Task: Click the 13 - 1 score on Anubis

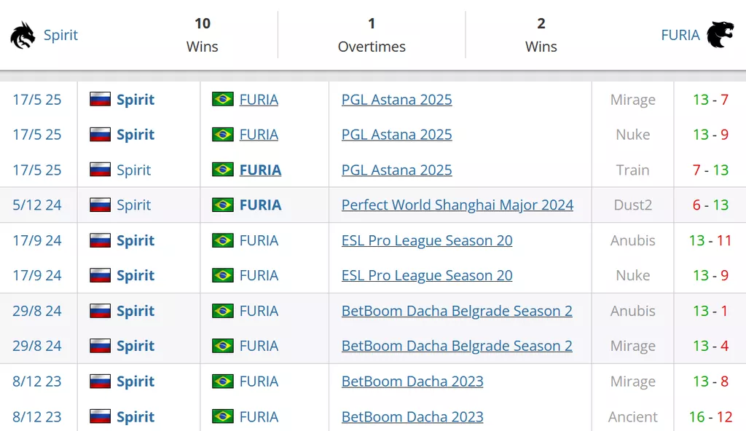Action: (711, 311)
